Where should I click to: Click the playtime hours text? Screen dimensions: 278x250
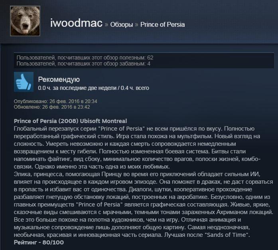(x=93, y=88)
